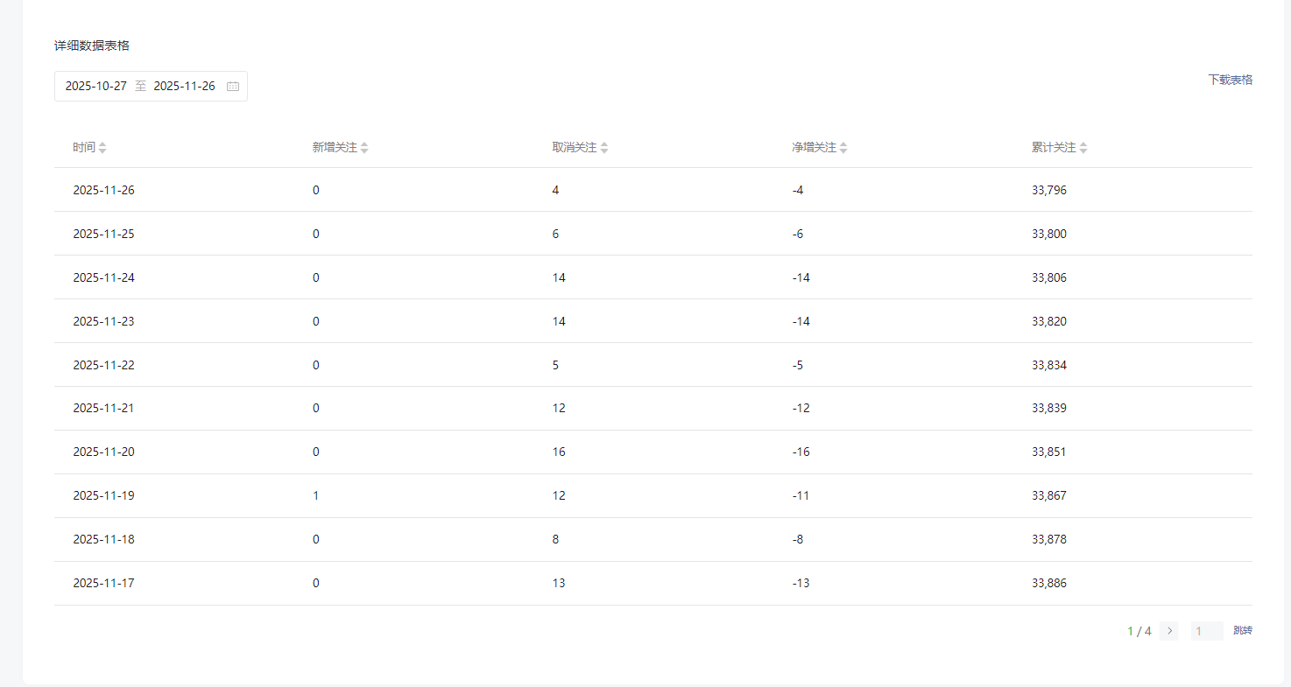Image resolution: width=1291 pixels, height=687 pixels.
Task: Go to next page arrow
Action: (1169, 631)
